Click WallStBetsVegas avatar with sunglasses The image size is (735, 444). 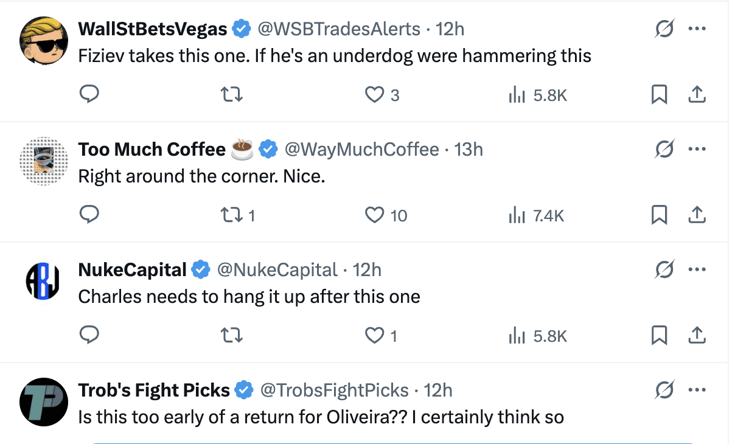pyautogui.click(x=43, y=40)
